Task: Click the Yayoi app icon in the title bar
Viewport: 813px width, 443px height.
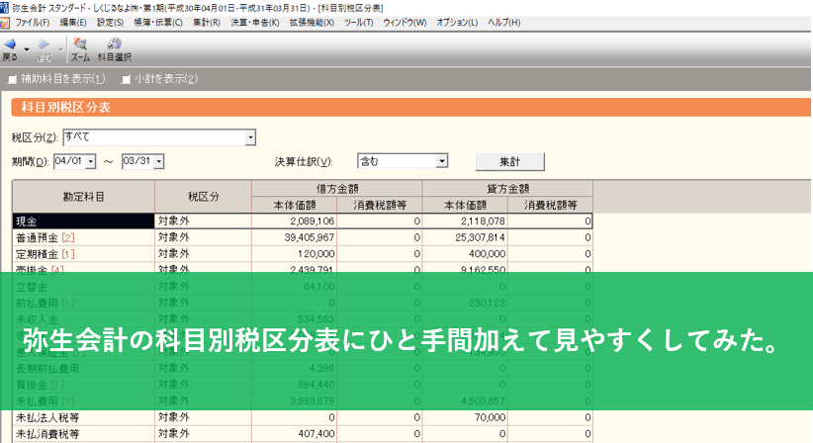Action: [6, 7]
